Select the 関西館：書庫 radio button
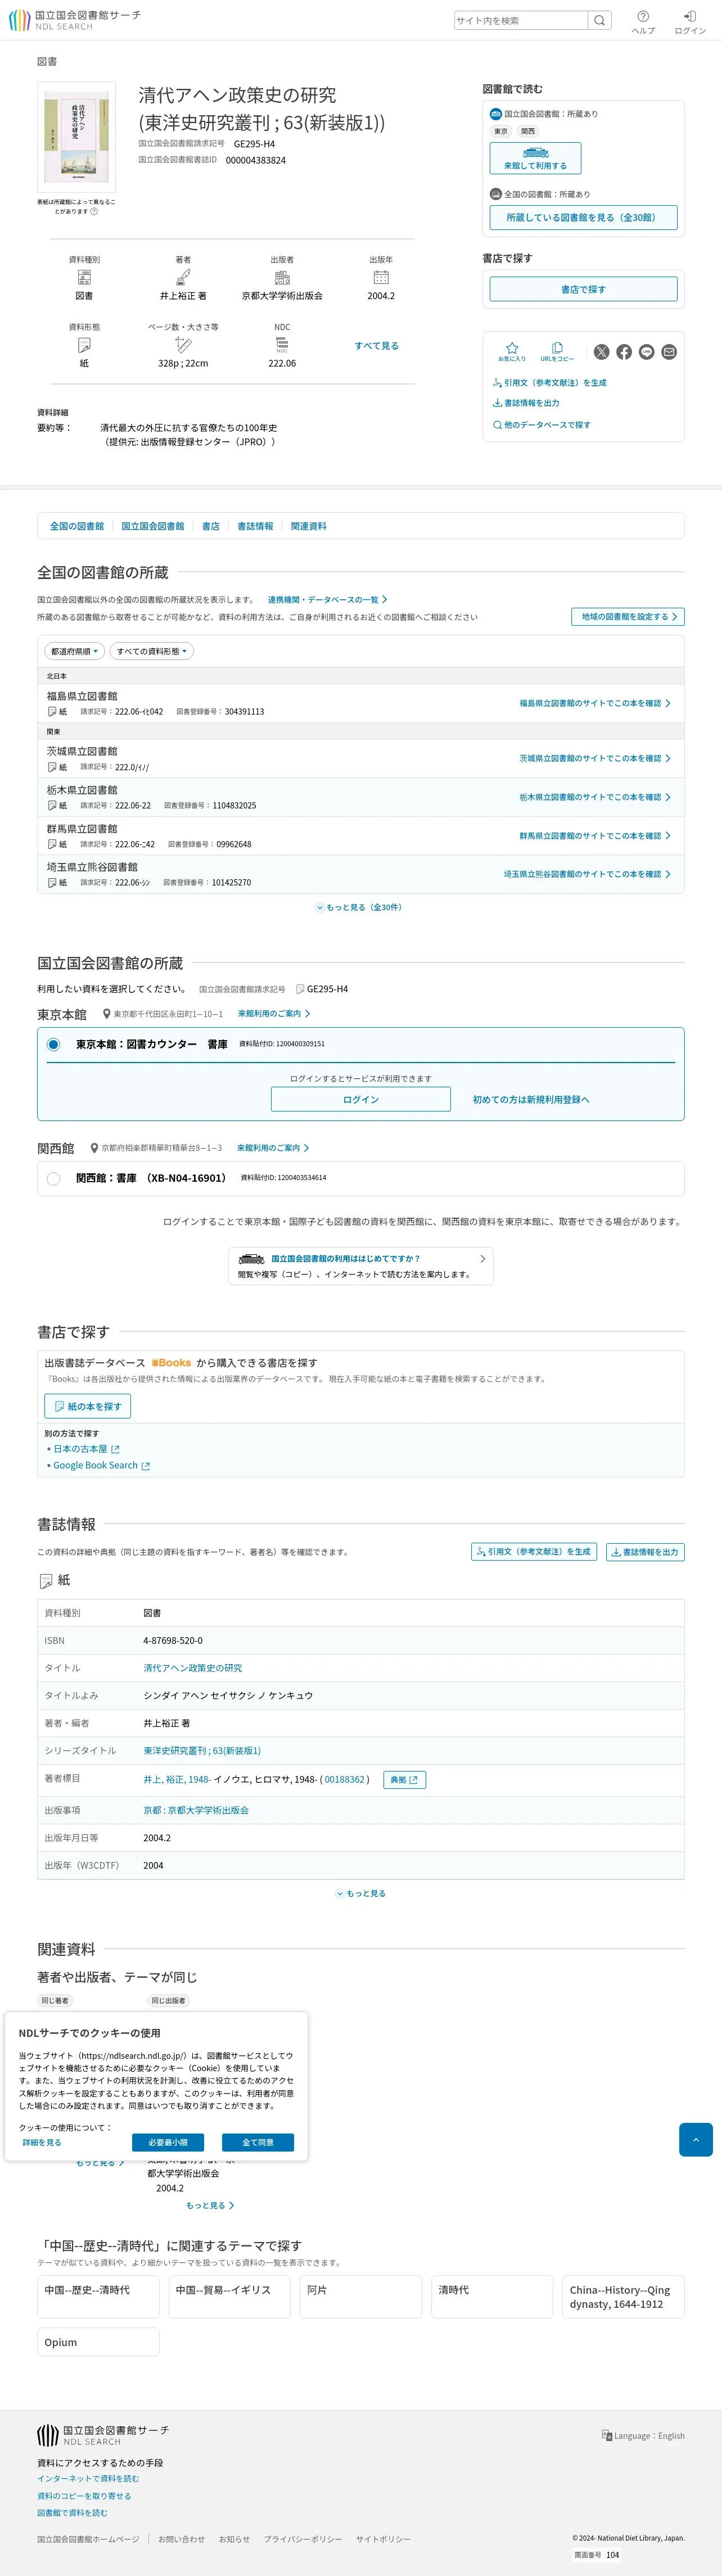This screenshot has width=722, height=2576. point(53,1179)
